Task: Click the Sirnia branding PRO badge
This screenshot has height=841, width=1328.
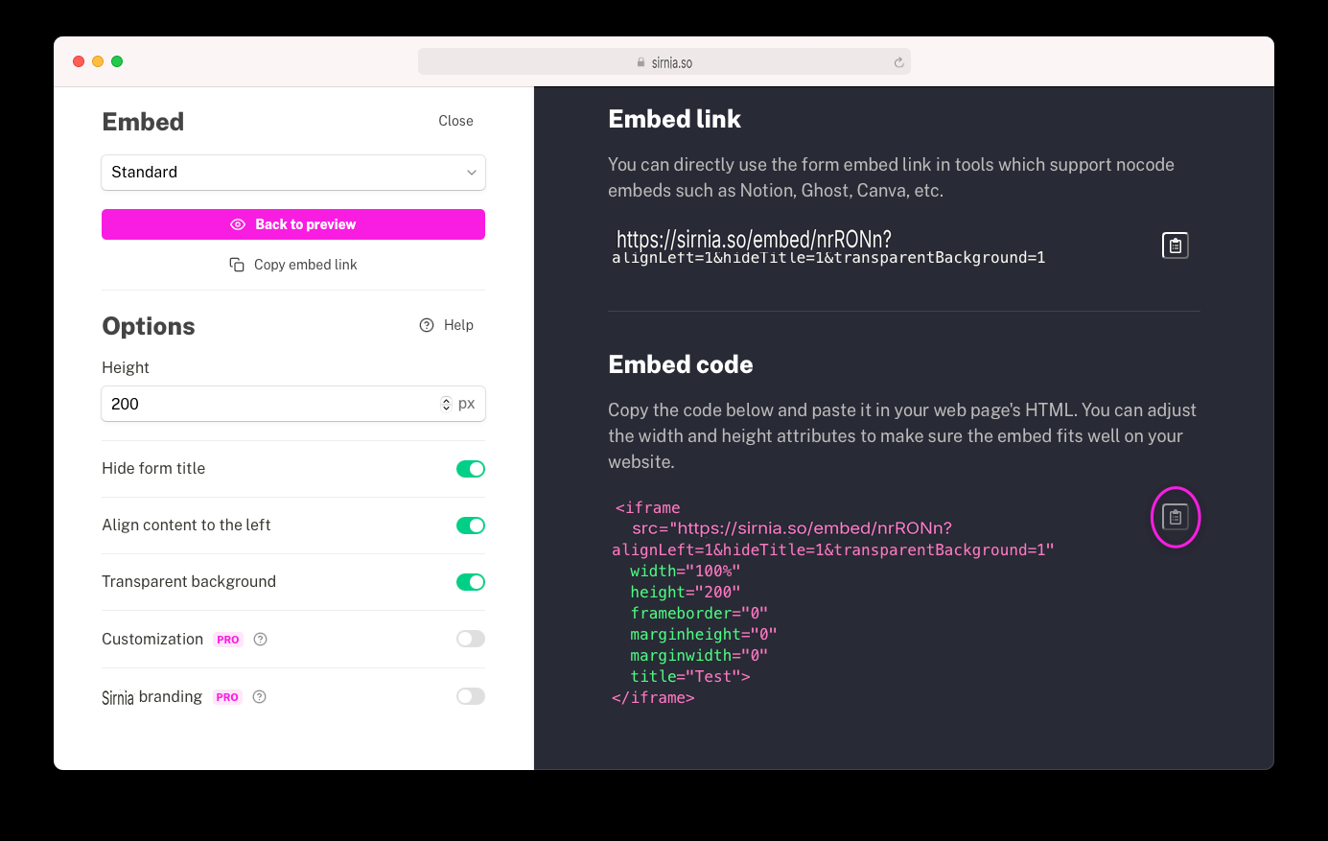Action: pos(227,697)
